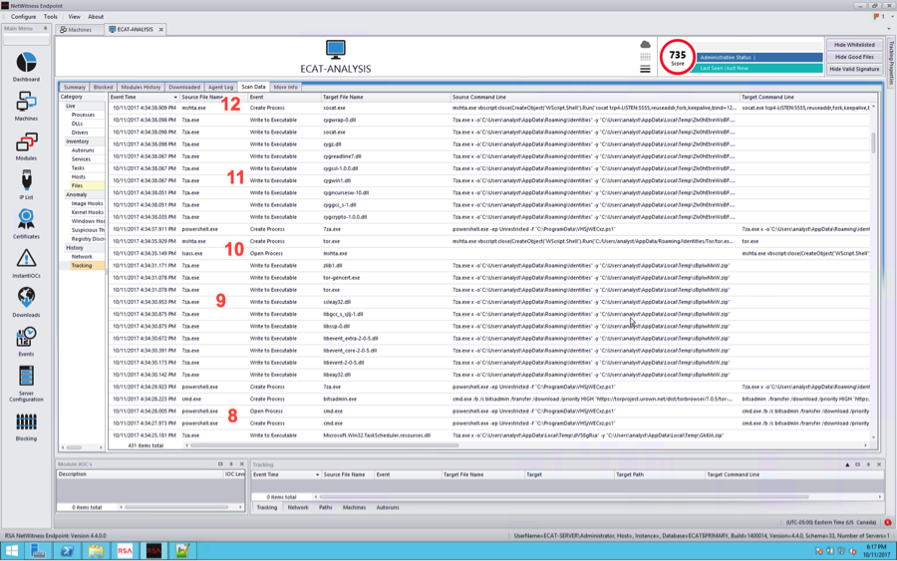Open the Certificates icon in sidebar

(26, 222)
